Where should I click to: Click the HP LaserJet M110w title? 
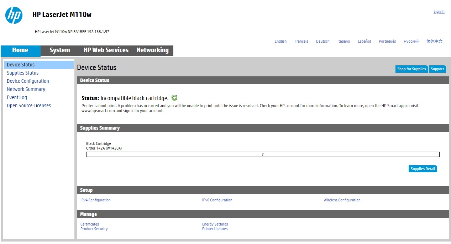pyautogui.click(x=62, y=15)
